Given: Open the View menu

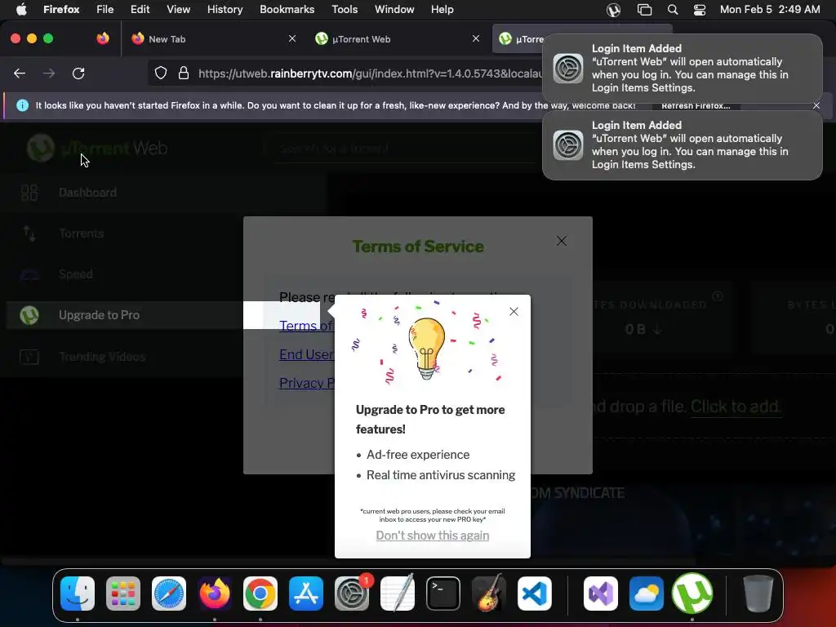Looking at the screenshot, I should [x=179, y=9].
